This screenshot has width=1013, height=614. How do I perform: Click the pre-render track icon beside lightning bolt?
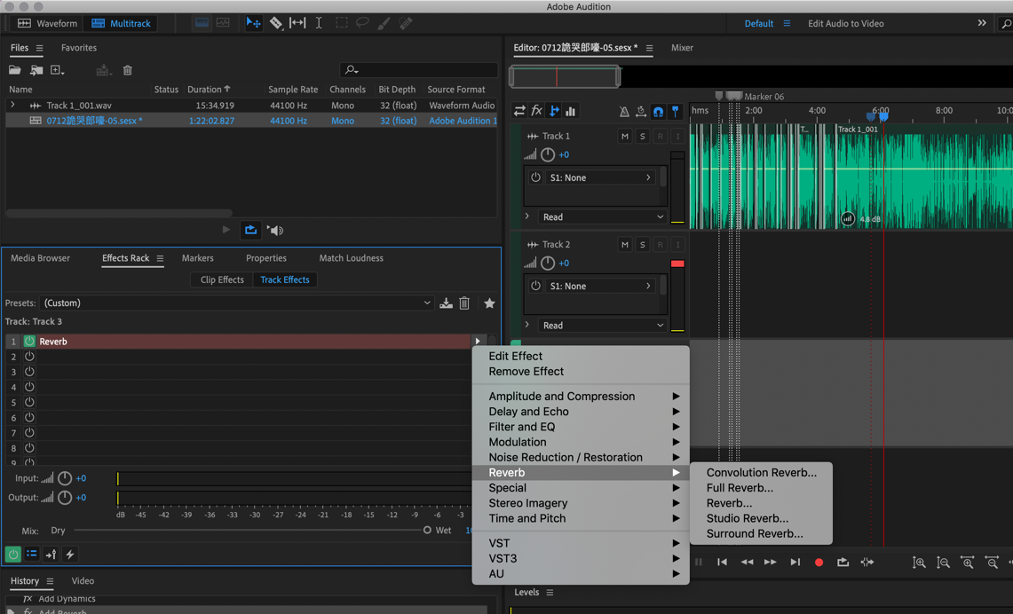51,554
